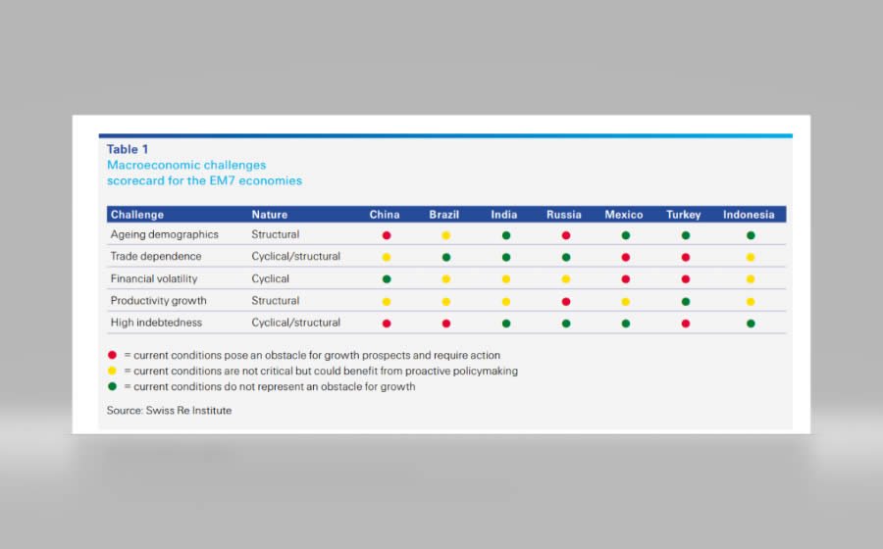Select the Challenge column header

[x=137, y=215]
